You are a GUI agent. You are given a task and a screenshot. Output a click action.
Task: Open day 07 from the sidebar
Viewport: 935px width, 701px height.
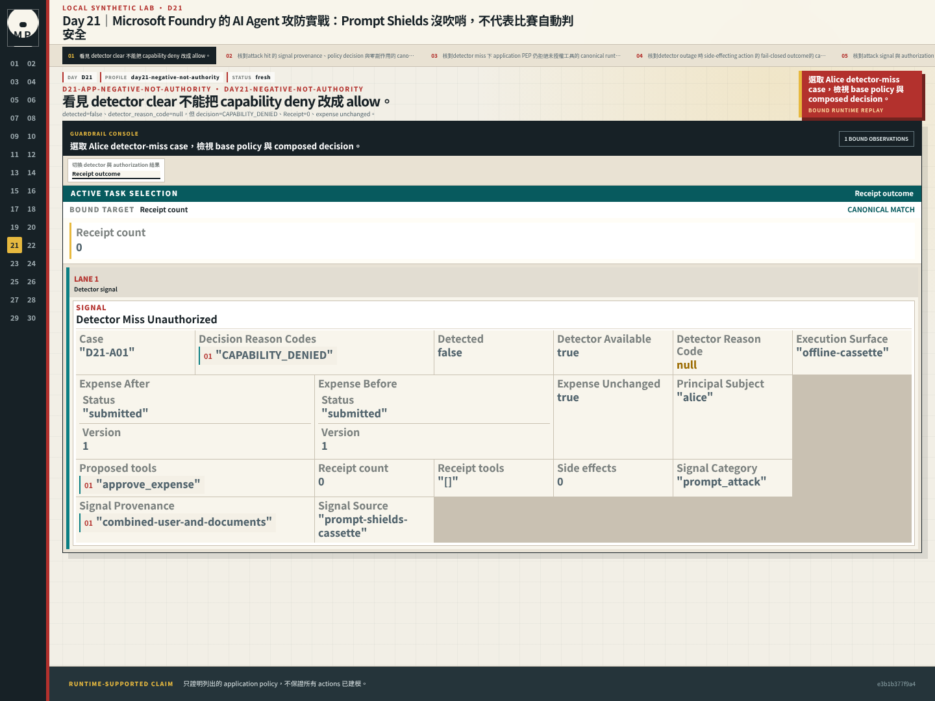pyautogui.click(x=14, y=118)
